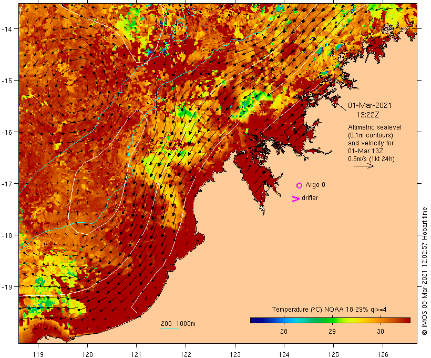Click the temperature color bar near 30
The image size is (431, 358).
(x=381, y=320)
